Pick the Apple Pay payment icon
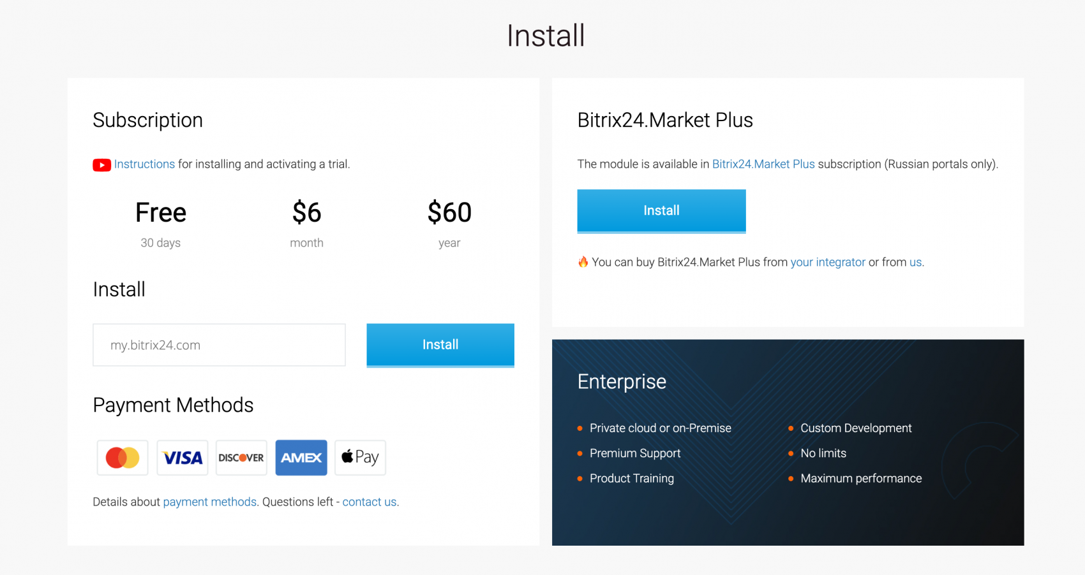The height and width of the screenshot is (575, 1085). coord(359,457)
